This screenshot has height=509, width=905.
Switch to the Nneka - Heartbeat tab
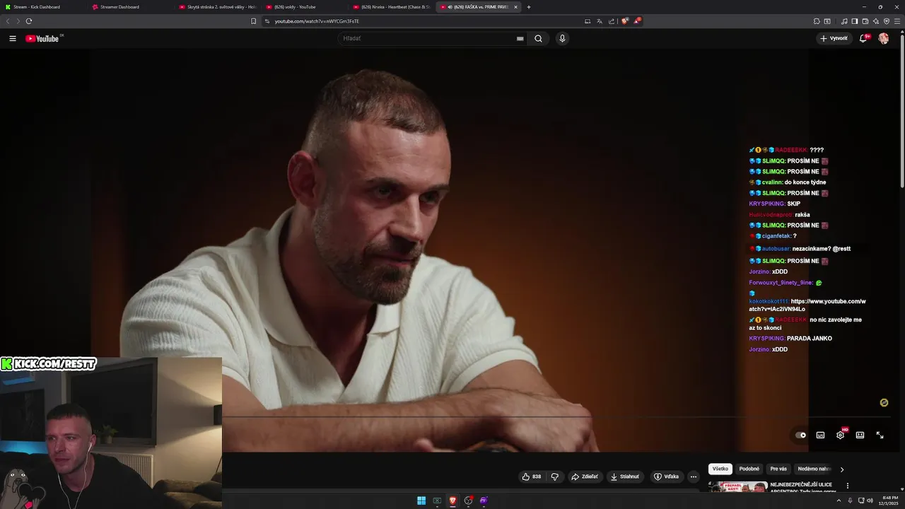(391, 7)
